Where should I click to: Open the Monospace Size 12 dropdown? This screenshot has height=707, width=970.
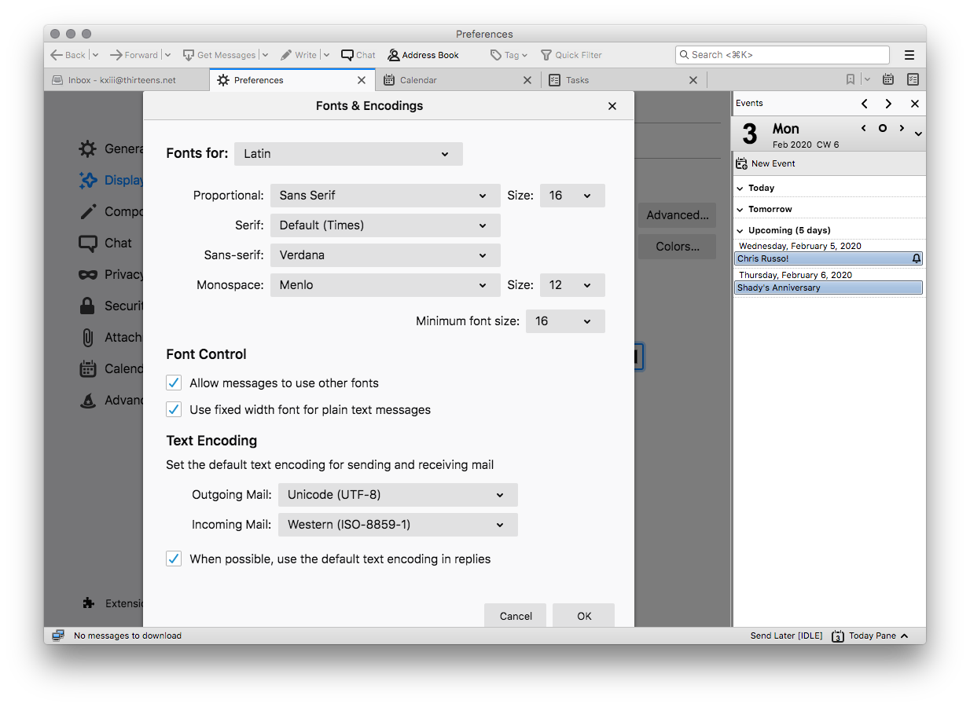[572, 285]
